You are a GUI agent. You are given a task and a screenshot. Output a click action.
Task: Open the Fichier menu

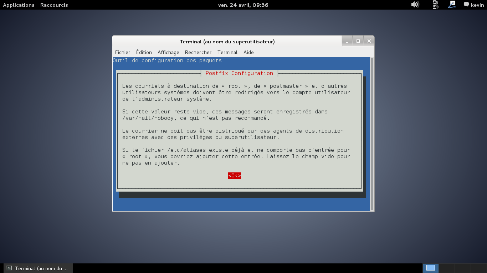[x=123, y=52]
